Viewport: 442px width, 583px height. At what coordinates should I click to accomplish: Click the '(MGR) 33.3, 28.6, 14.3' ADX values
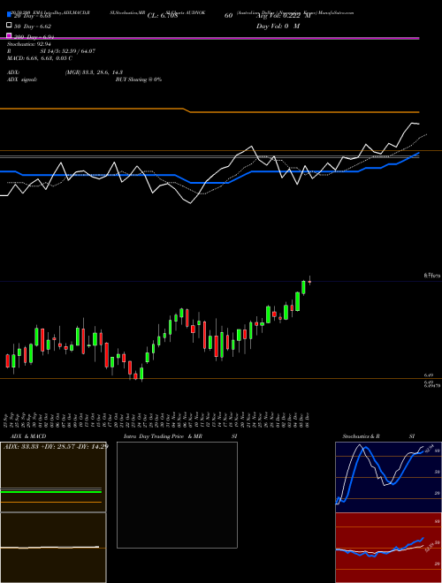(x=94, y=72)
